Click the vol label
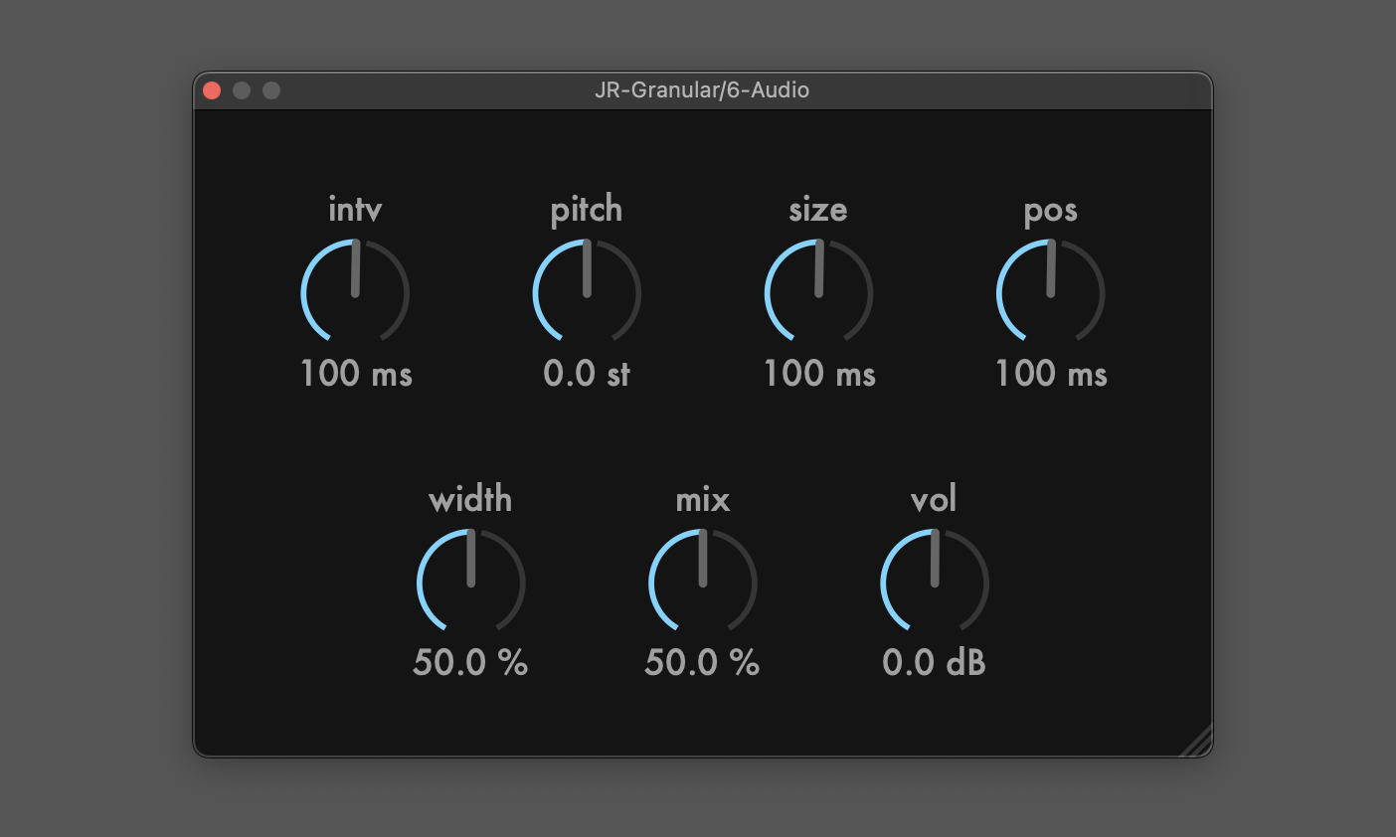Image resolution: width=1396 pixels, height=837 pixels. coord(935,499)
